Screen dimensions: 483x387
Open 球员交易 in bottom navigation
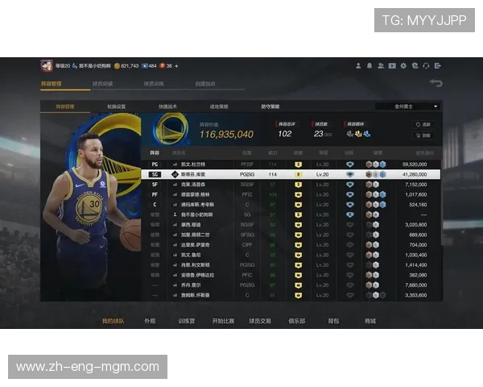260,321
